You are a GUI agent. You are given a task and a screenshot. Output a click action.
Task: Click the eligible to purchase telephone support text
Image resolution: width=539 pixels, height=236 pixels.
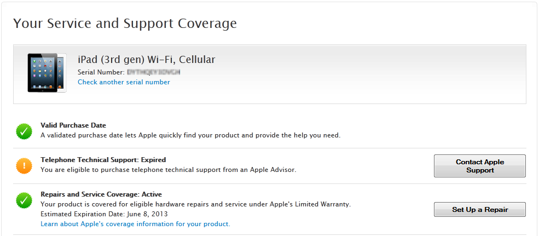tap(168, 170)
